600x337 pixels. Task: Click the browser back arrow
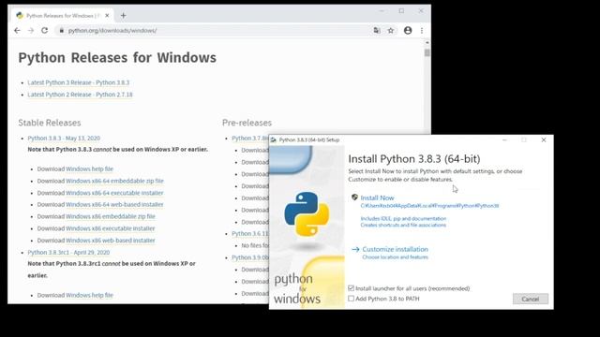[17, 30]
